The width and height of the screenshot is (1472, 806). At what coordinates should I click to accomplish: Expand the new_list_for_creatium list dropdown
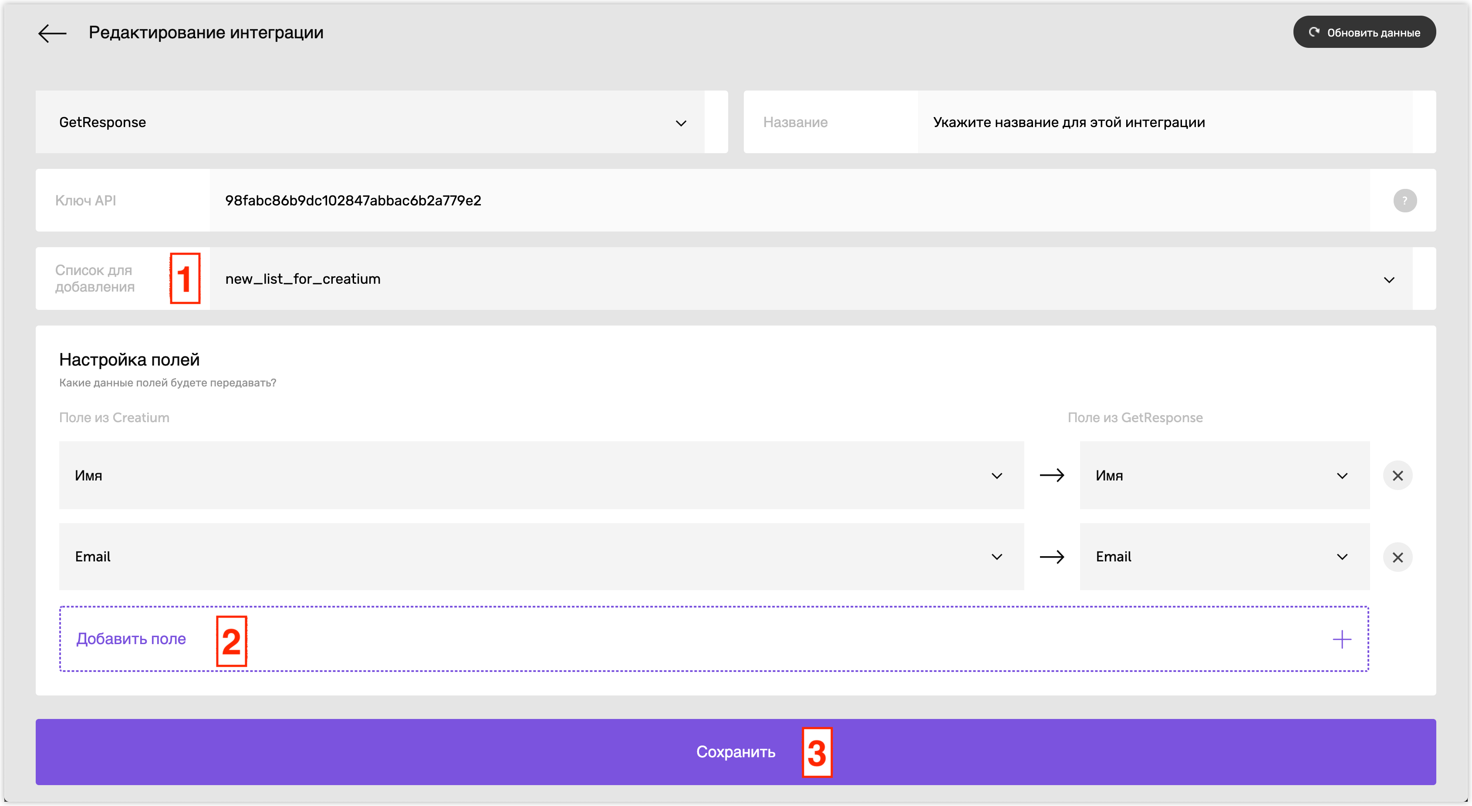(x=811, y=279)
